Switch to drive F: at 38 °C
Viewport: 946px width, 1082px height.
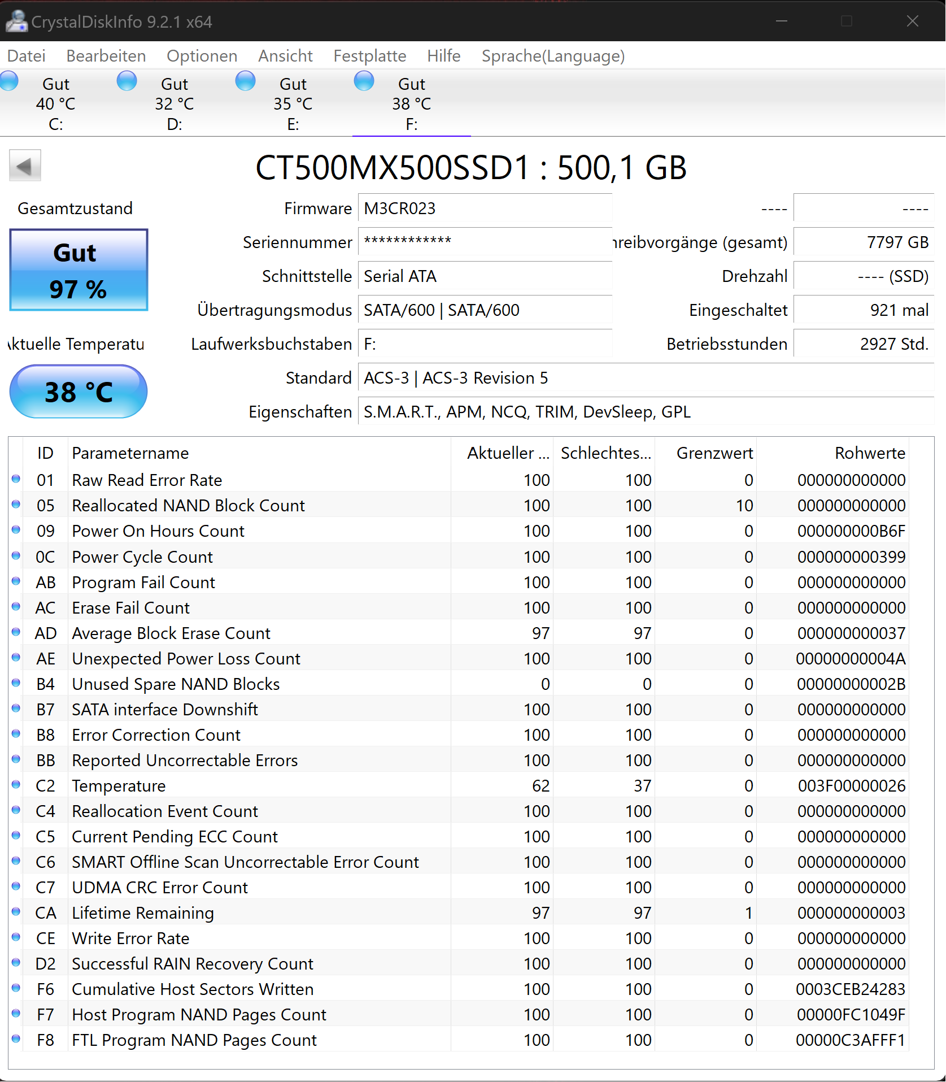(x=412, y=103)
